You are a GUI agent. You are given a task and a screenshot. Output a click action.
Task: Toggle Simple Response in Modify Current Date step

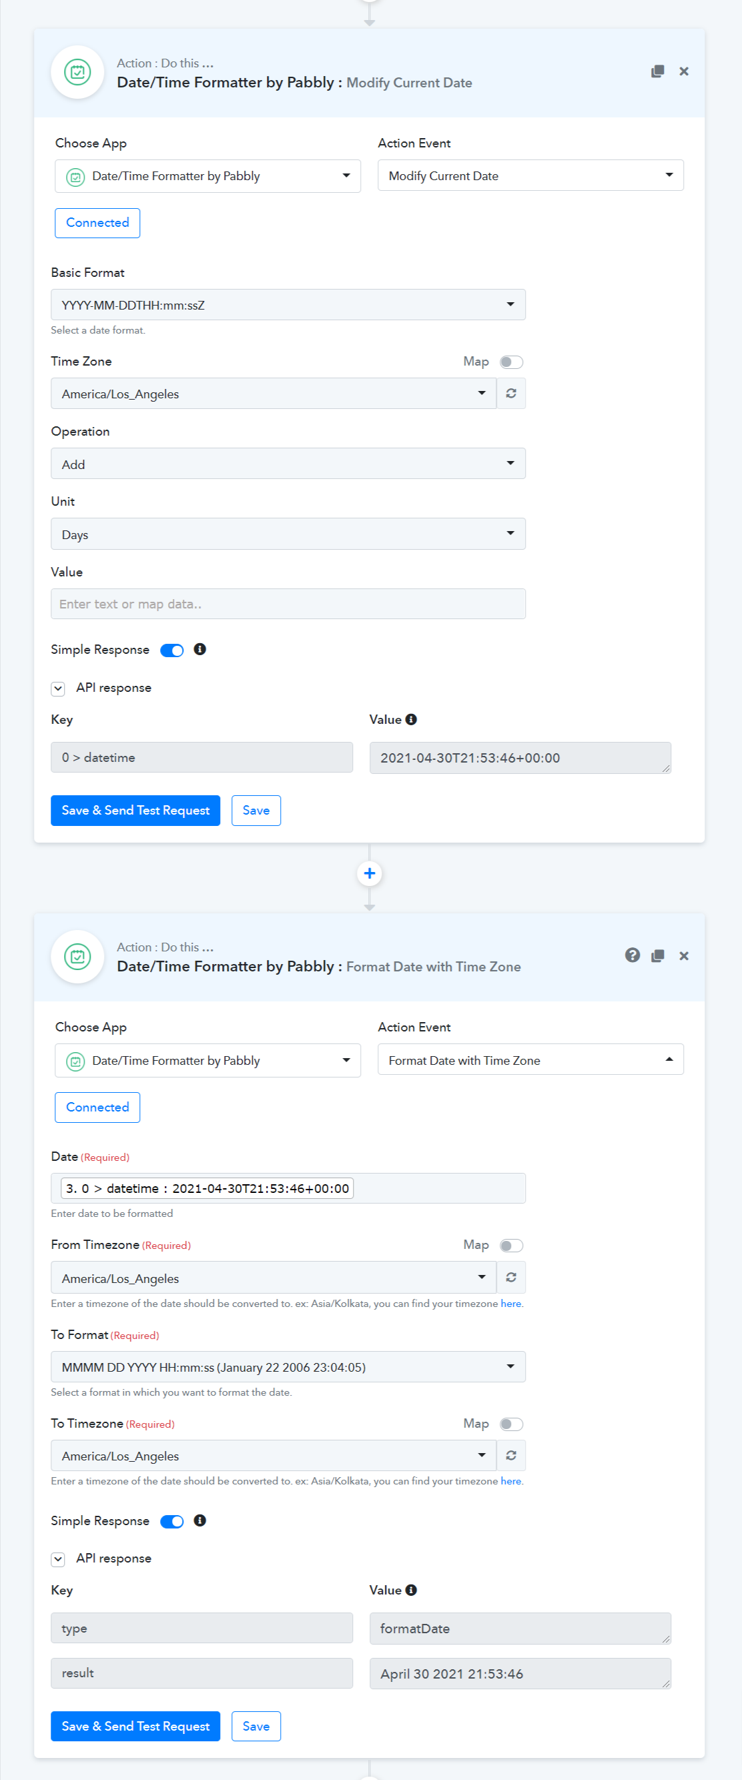click(x=172, y=650)
